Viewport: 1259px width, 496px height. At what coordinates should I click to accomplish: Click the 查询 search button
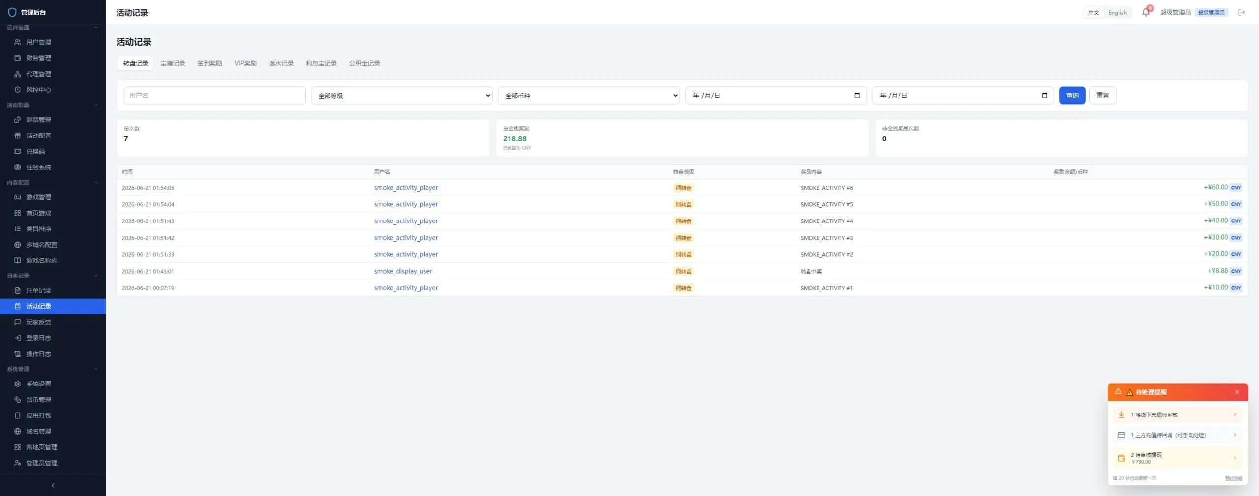(x=1072, y=95)
